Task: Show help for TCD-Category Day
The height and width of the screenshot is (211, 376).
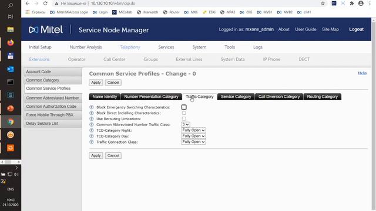Action: click(x=92, y=136)
